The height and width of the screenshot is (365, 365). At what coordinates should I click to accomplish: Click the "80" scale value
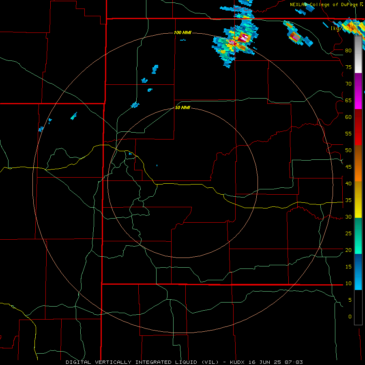coord(348,51)
